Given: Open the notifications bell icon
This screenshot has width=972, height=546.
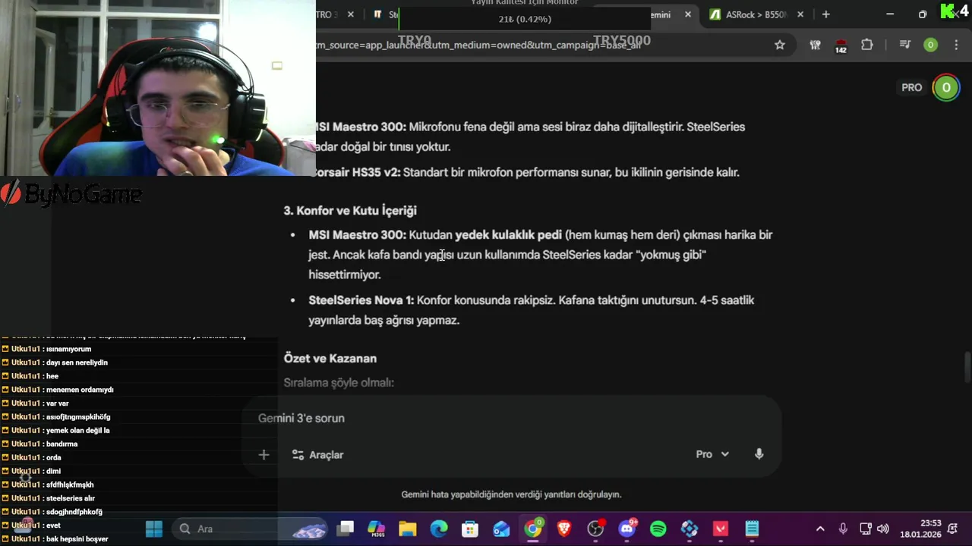Looking at the screenshot, I should click(x=952, y=529).
